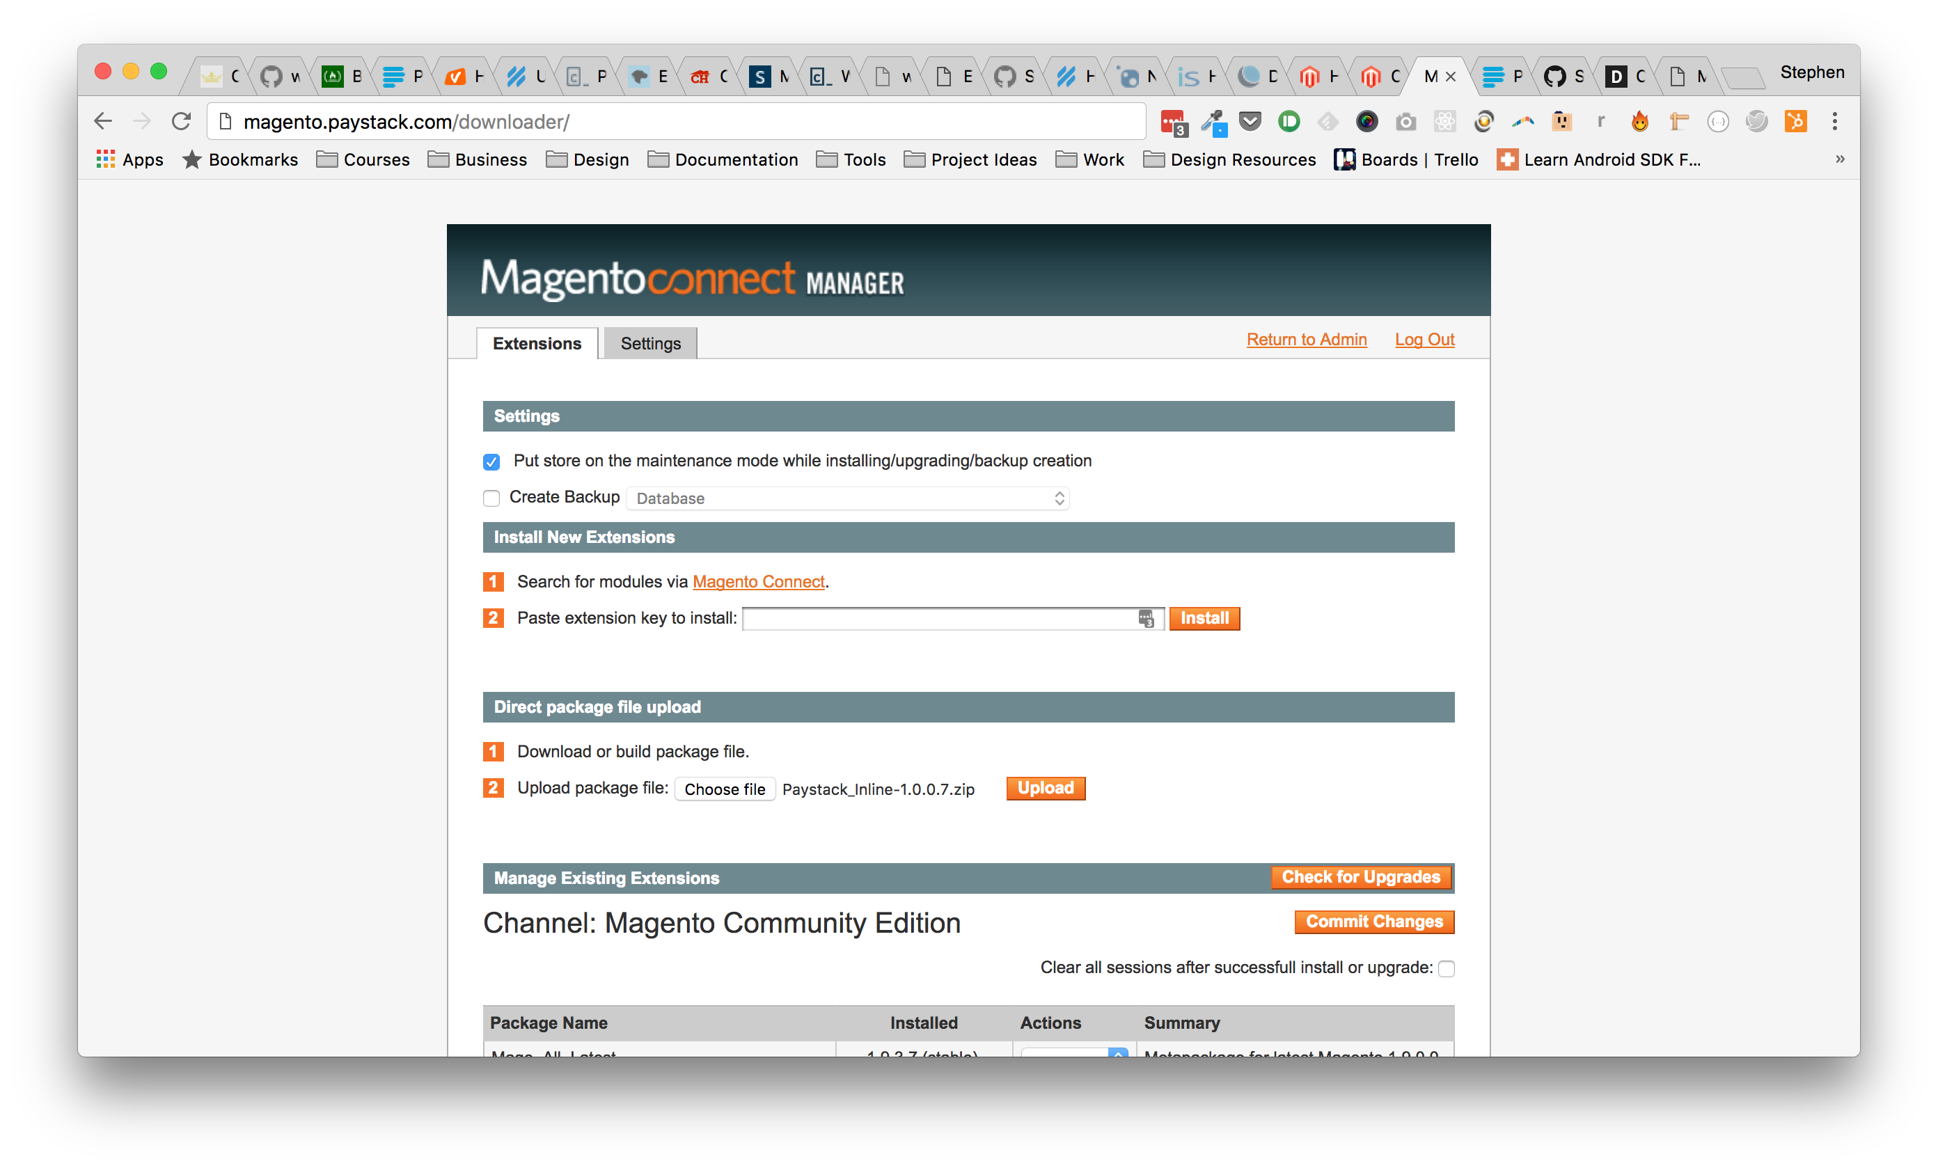Click LastPass icon inside extension key field
1938x1168 pixels.
[1146, 619]
